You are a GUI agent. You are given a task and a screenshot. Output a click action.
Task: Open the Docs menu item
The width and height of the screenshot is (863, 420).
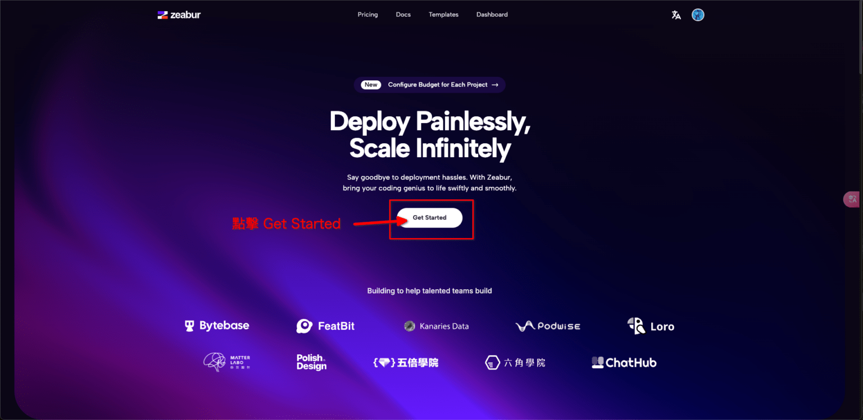[403, 15]
